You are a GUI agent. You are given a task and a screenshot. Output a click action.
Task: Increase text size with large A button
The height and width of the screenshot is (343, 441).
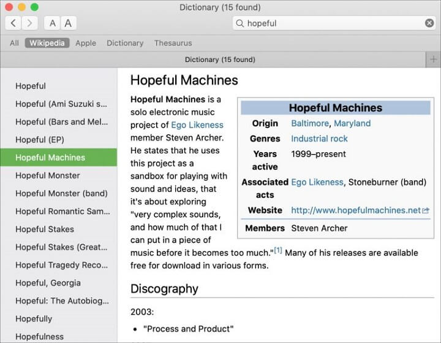(x=68, y=23)
